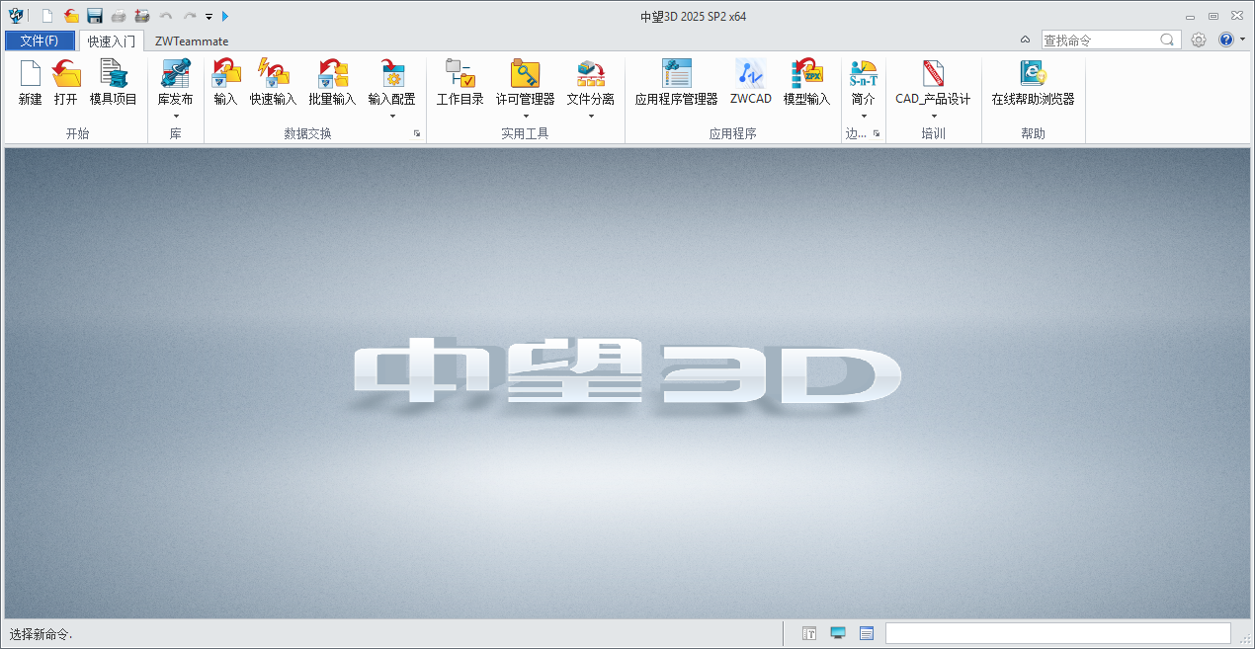
Task: Expand the 简介 dropdown arrow
Action: [x=864, y=117]
